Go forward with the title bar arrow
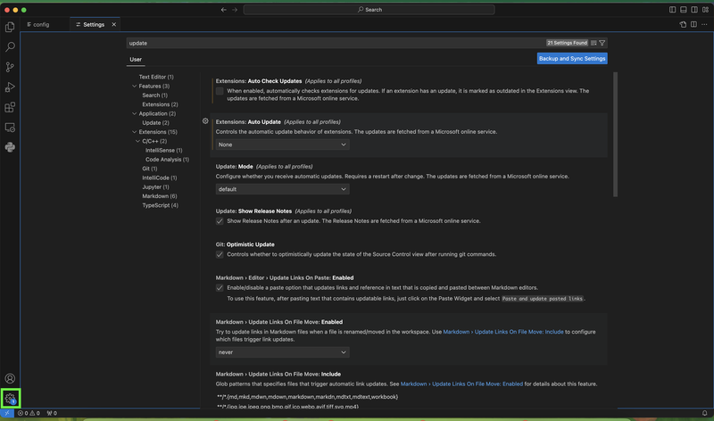The height and width of the screenshot is (421, 714). [x=235, y=10]
